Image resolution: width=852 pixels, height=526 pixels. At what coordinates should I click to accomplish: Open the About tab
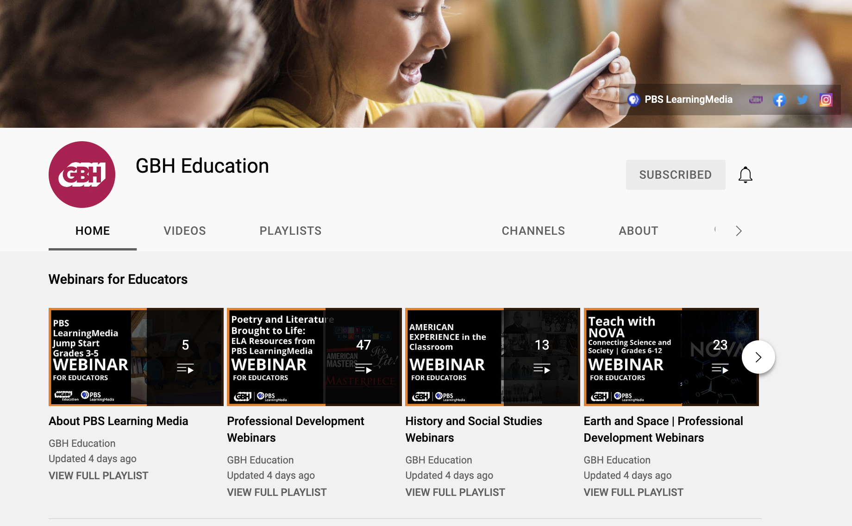638,231
